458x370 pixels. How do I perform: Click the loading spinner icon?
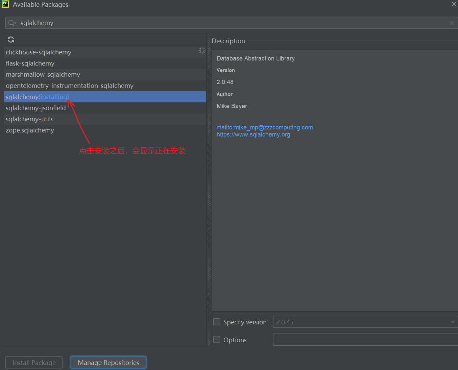(202, 50)
